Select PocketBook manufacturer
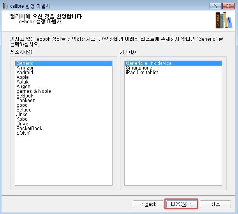The width and height of the screenshot is (238, 214). pos(63,128)
